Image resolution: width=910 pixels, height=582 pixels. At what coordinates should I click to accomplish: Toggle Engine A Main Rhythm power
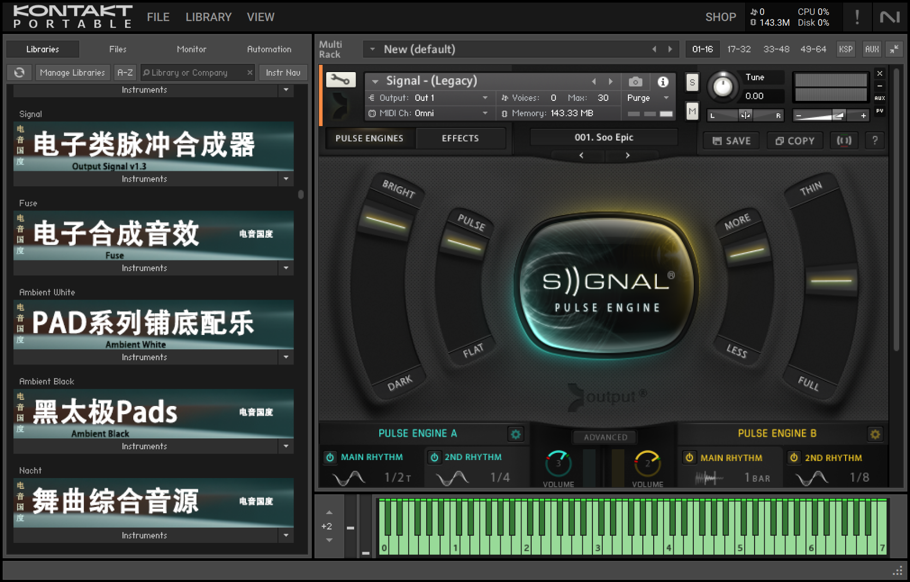pyautogui.click(x=329, y=457)
